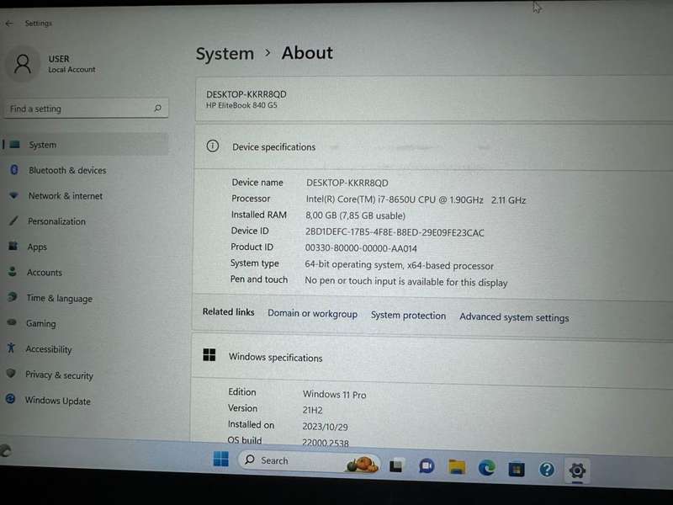This screenshot has height=505, width=673.
Task: Click the search magnifier in Find a setting
Action: 158,109
